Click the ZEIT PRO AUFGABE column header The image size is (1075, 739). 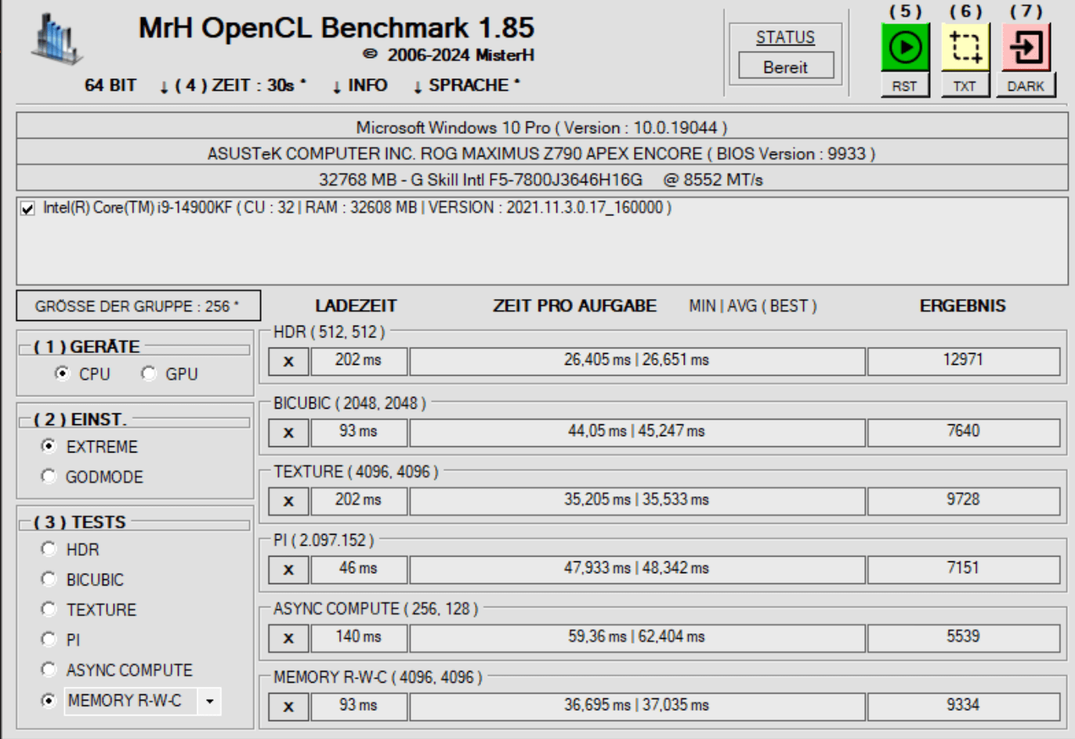pos(575,306)
